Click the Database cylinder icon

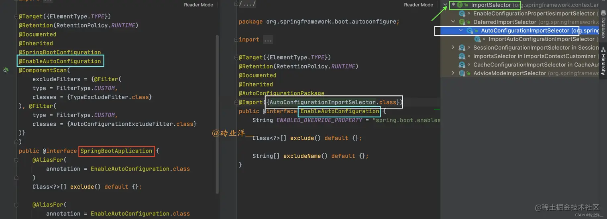(603, 14)
